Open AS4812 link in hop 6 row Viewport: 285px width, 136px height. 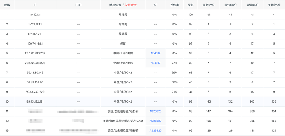click(155, 63)
